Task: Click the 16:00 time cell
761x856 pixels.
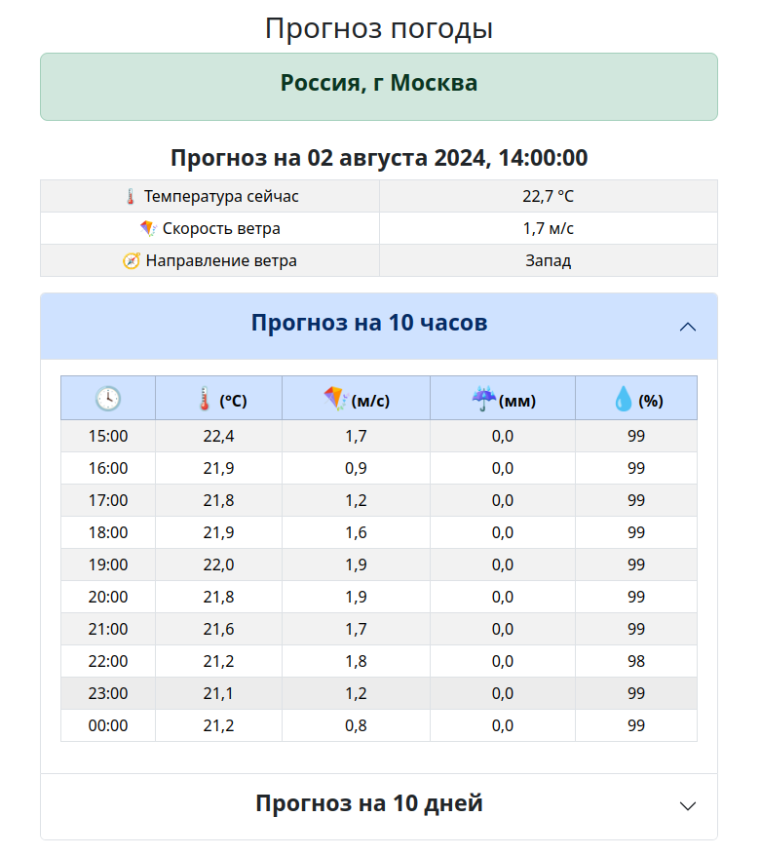Action: [x=108, y=468]
